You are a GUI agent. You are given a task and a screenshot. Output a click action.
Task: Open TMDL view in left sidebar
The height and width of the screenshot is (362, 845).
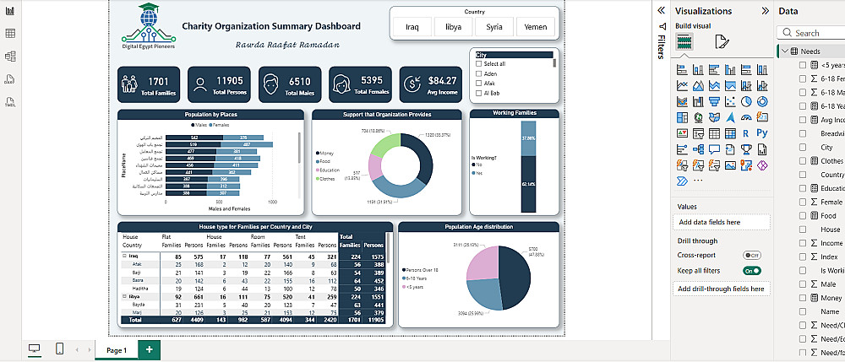click(9, 101)
